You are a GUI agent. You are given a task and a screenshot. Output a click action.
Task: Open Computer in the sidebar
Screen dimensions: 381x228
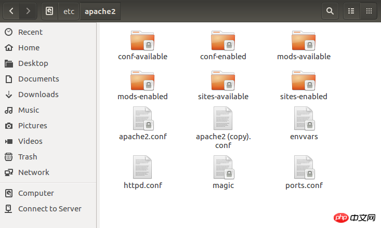pos(48,193)
